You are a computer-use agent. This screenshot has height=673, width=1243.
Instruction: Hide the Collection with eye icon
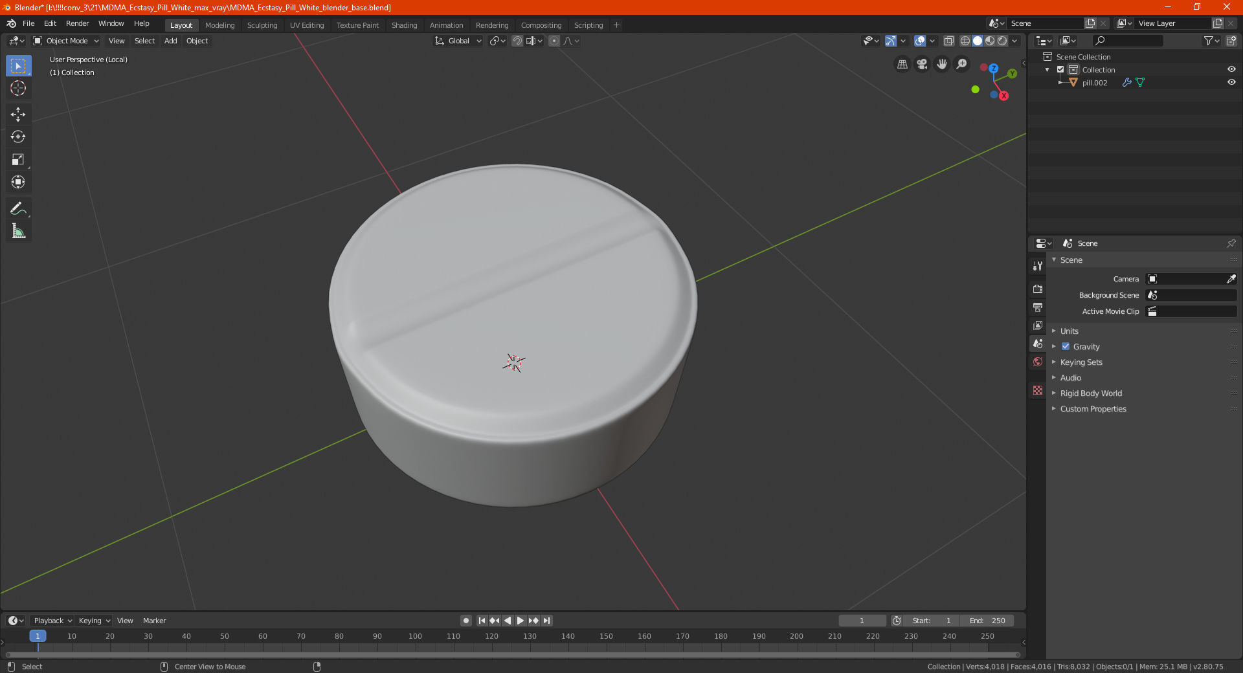[x=1231, y=69]
